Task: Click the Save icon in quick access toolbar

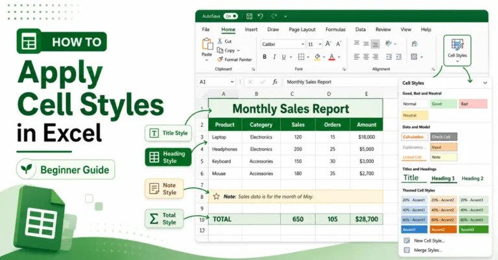Action: coord(249,16)
